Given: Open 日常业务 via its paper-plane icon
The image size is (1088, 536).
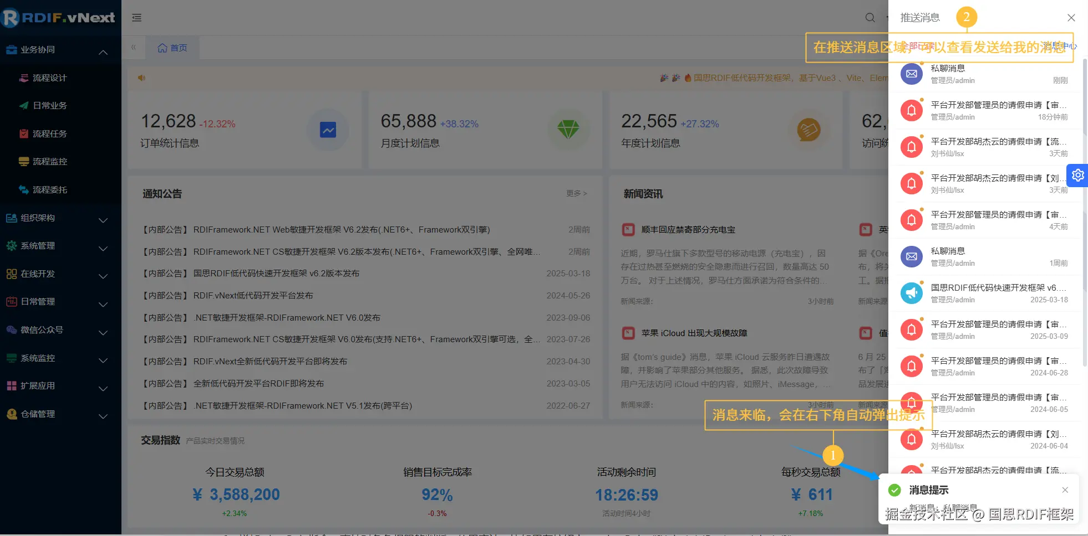Looking at the screenshot, I should (x=23, y=105).
